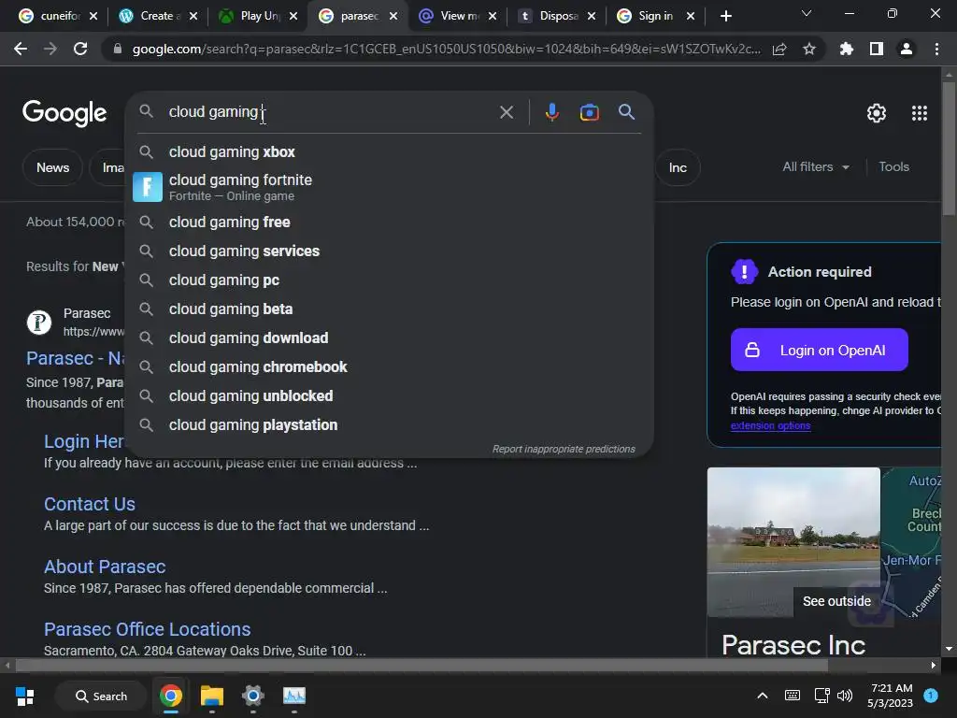Open the Chrome extensions puzzle icon

tap(847, 49)
